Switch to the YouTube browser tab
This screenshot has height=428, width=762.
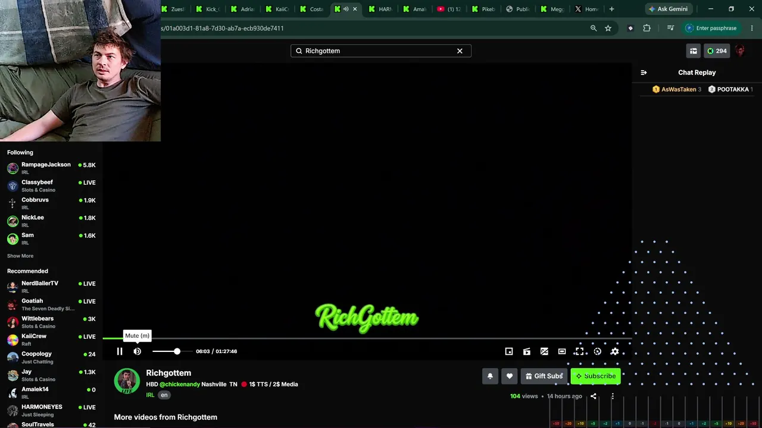coord(450,9)
